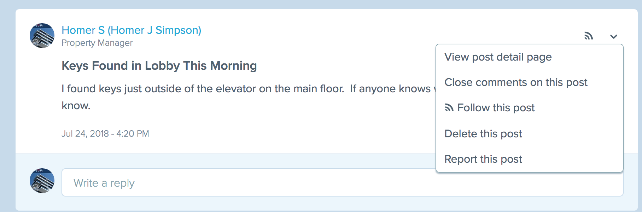Click the Property Manager role label
Image resolution: width=642 pixels, height=212 pixels.
pyautogui.click(x=97, y=43)
